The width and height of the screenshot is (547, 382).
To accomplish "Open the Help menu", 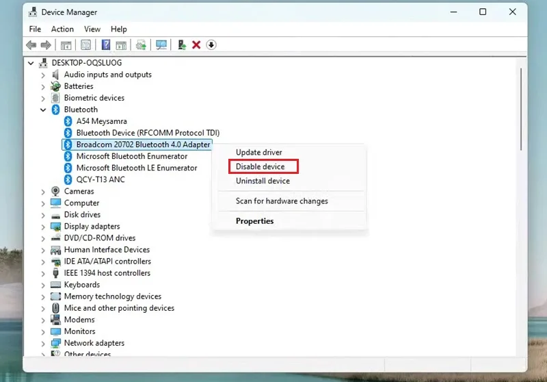I will click(x=118, y=29).
